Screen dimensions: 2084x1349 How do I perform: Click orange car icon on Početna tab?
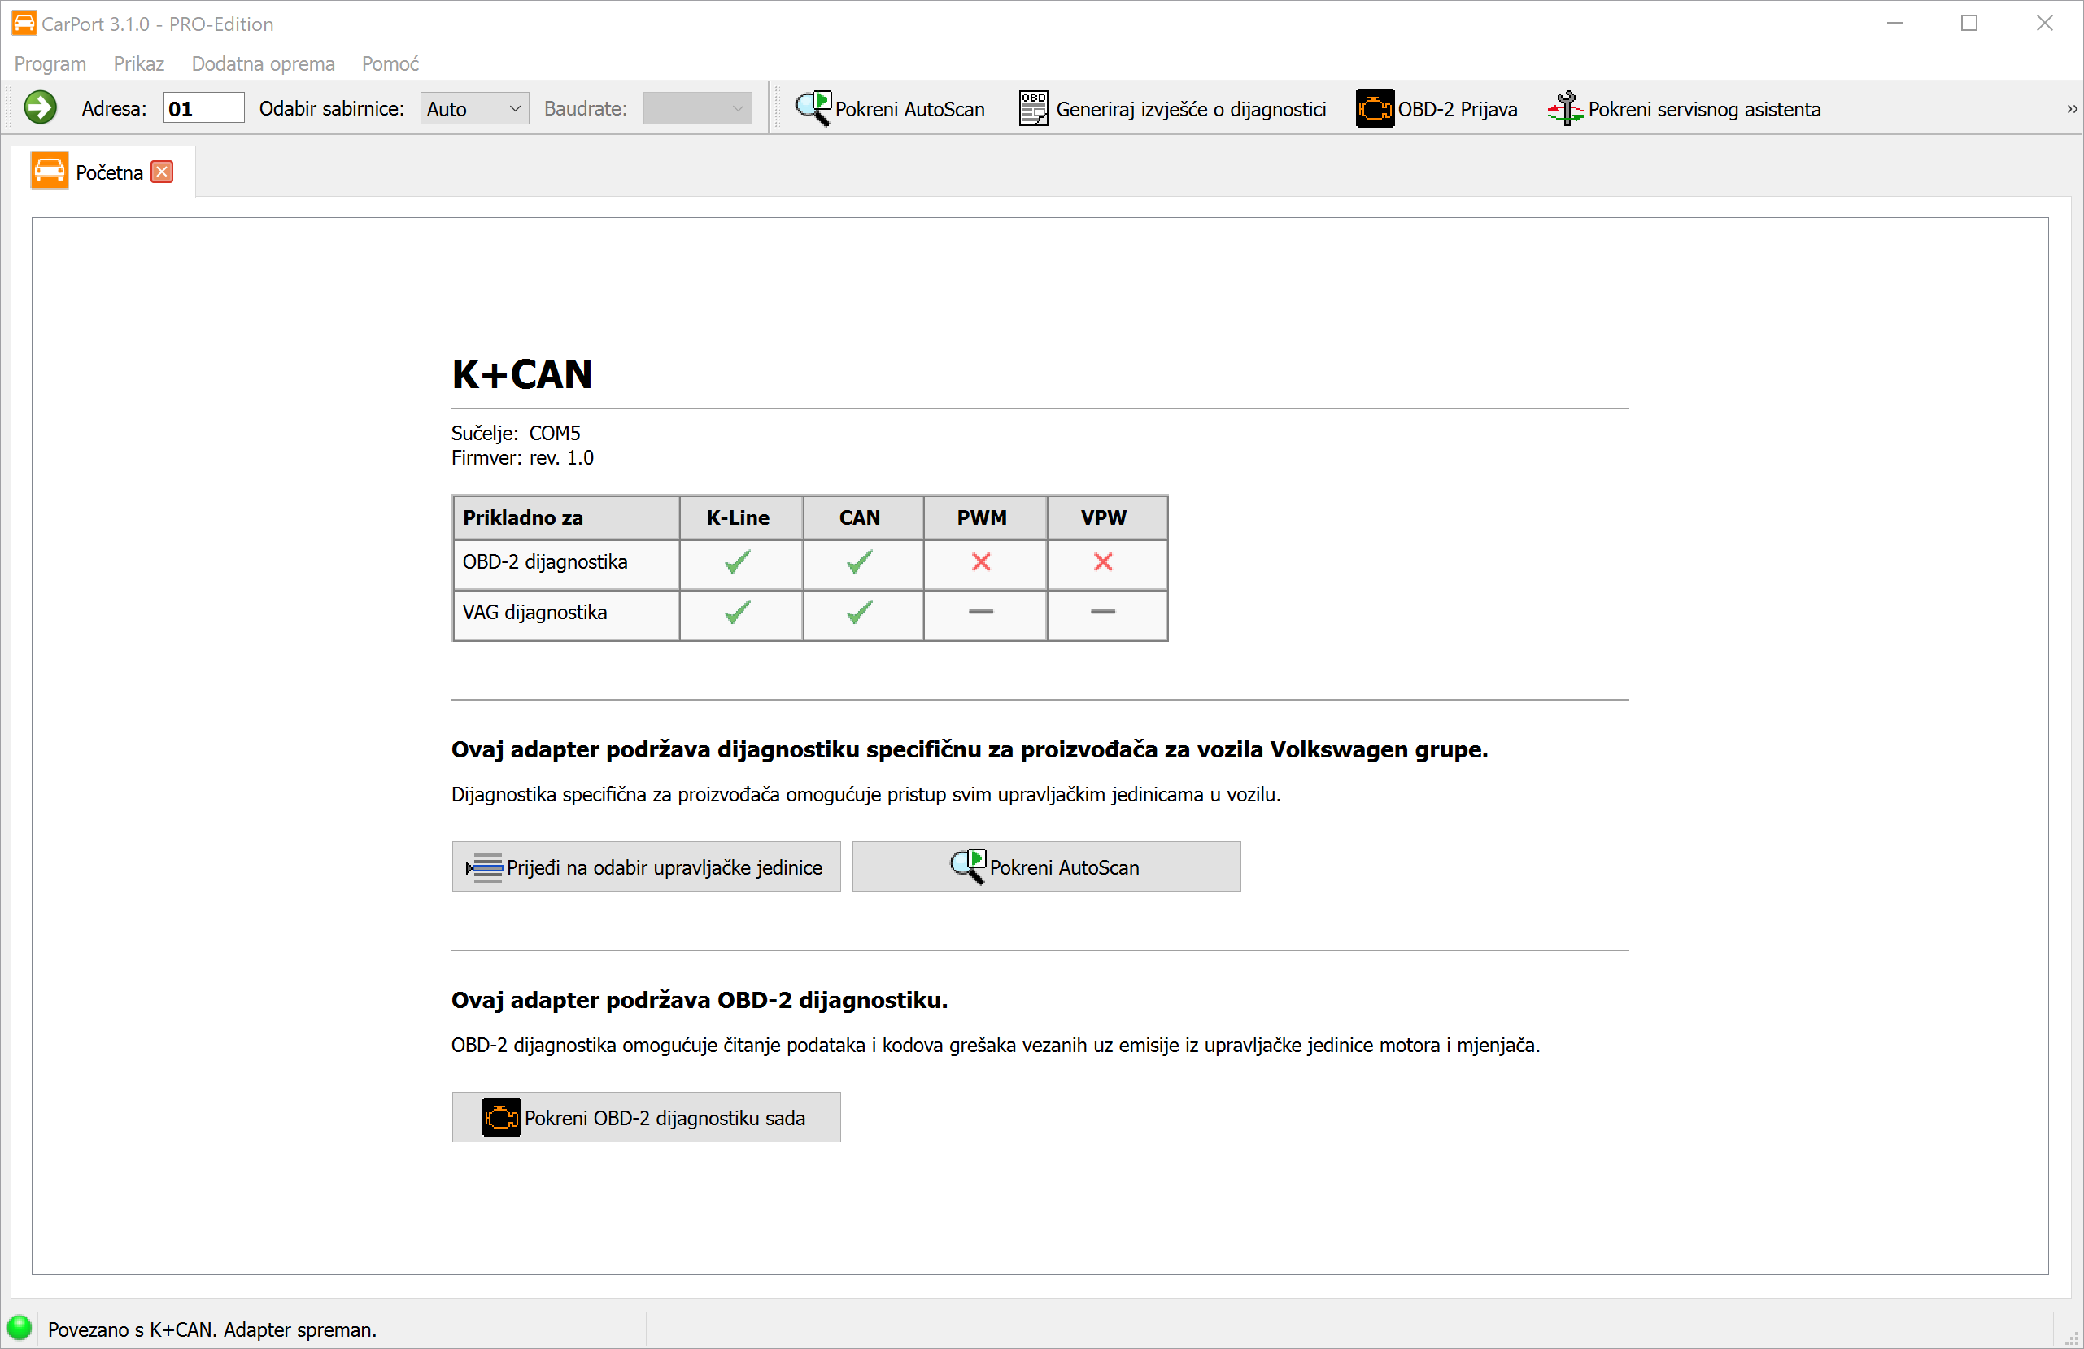[49, 171]
